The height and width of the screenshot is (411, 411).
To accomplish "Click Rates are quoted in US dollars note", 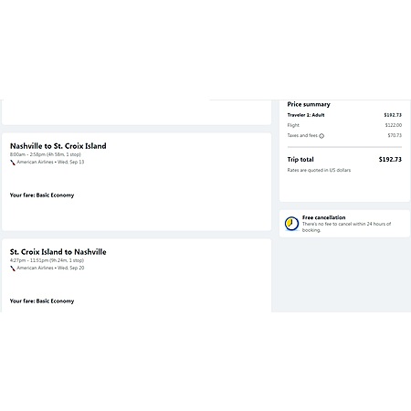I will 319,170.
